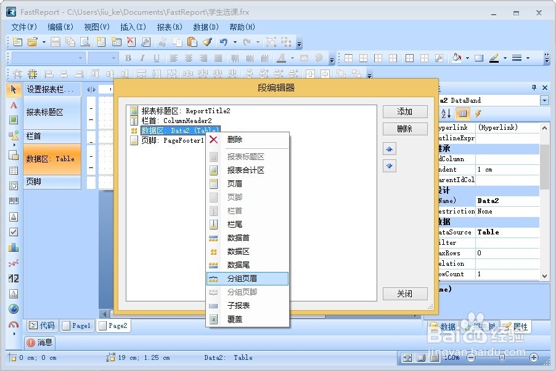Select the Picture object tool

tap(14, 120)
